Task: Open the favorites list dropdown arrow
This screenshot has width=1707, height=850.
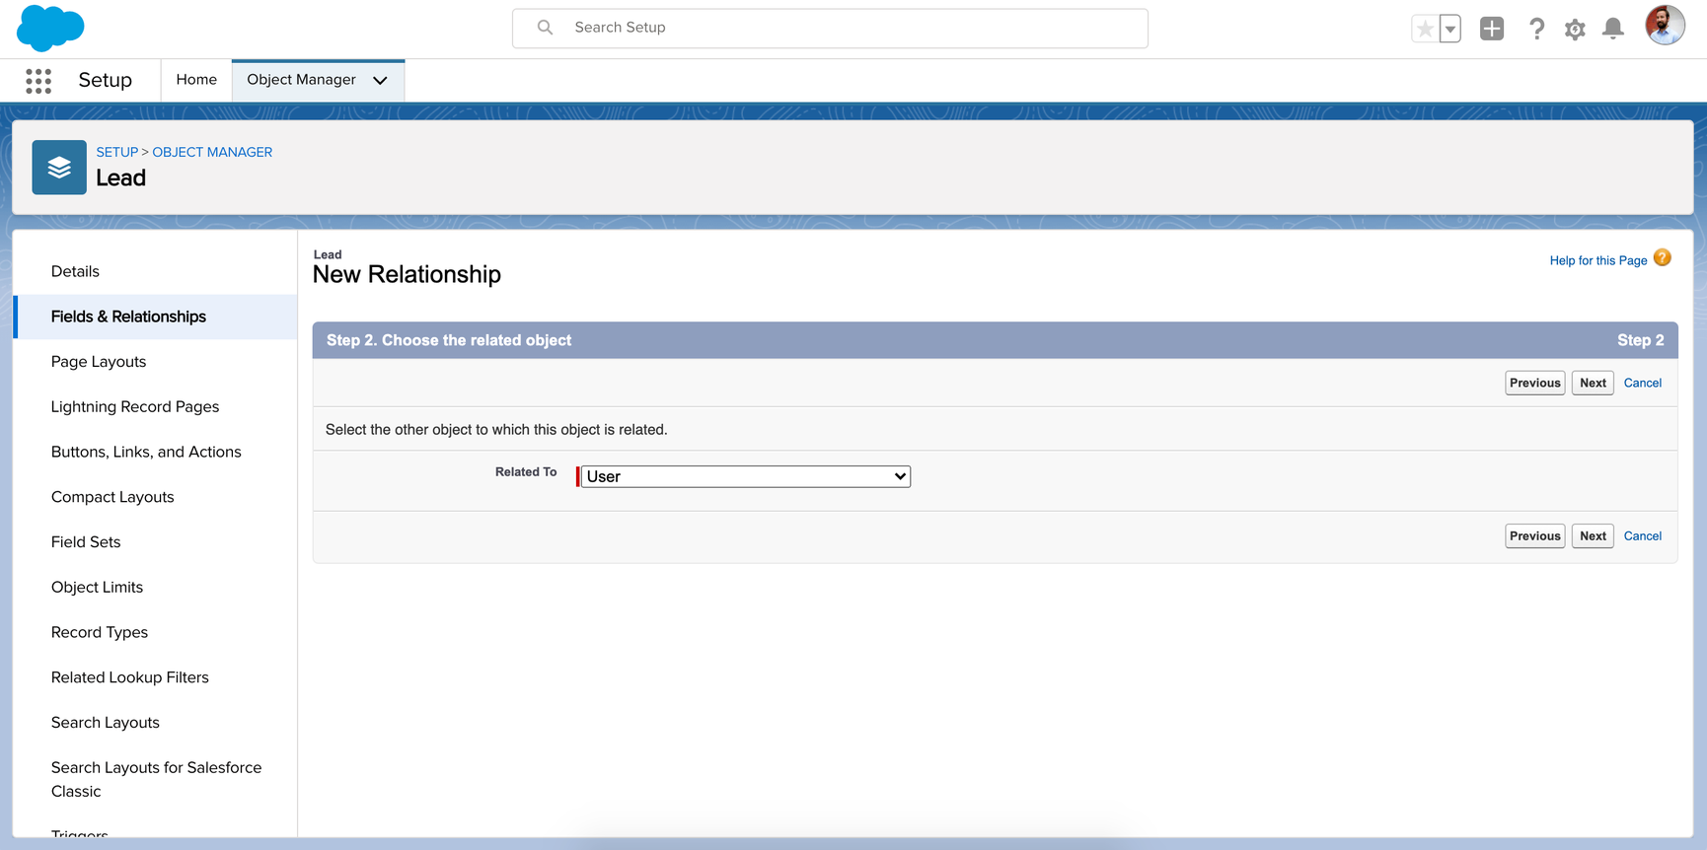Action: coord(1450,29)
